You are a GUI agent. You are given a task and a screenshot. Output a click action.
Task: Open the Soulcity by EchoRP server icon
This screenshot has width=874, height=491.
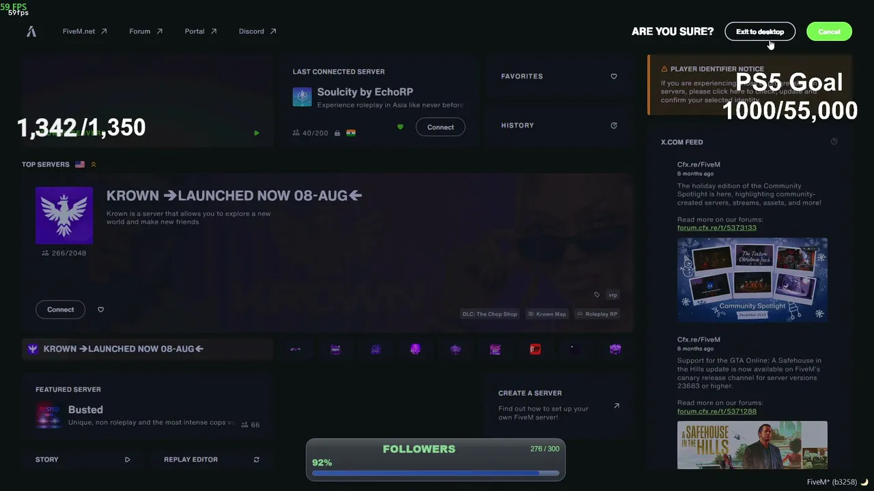pyautogui.click(x=302, y=97)
